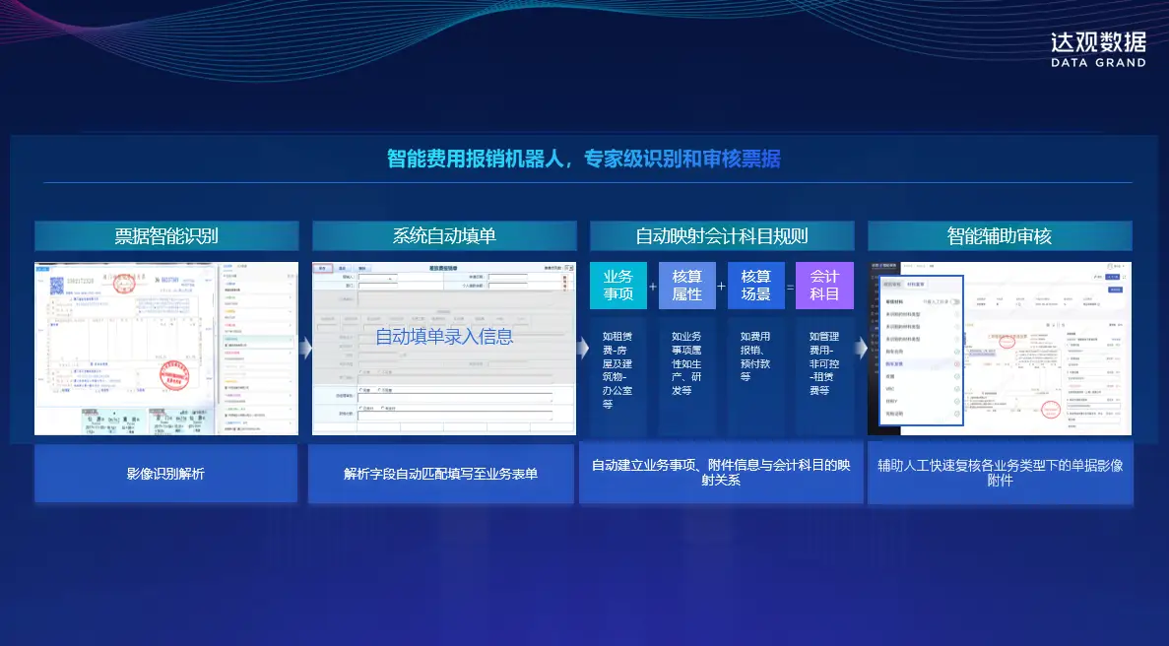Click the green check beside VIN材料 item
Viewport: 1169px width, 646px height.
(955, 389)
